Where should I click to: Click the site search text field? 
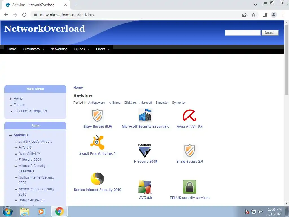tap(243, 33)
